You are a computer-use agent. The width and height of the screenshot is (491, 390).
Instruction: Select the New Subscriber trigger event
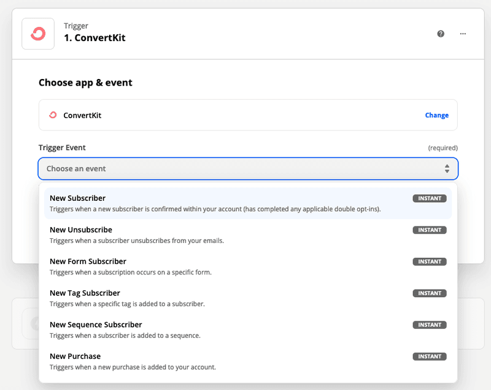click(248, 203)
